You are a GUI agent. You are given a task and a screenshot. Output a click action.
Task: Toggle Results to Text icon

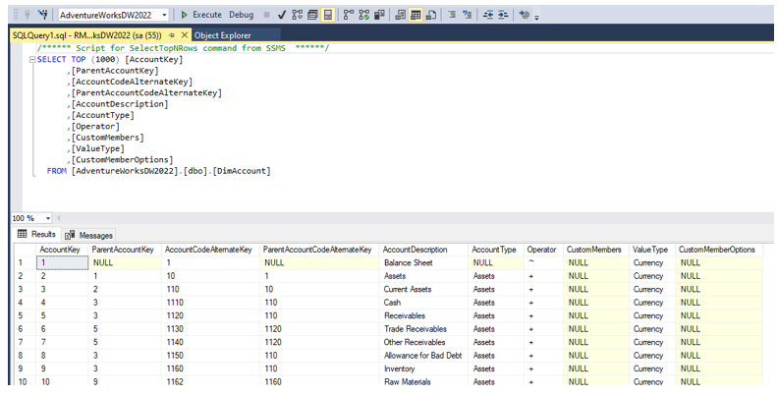(401, 15)
